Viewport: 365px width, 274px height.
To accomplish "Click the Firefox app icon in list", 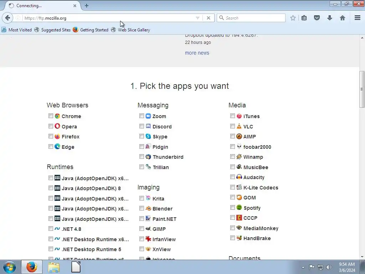I will [x=57, y=136].
